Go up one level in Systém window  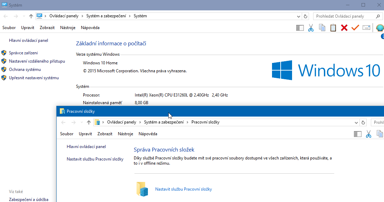(31, 16)
